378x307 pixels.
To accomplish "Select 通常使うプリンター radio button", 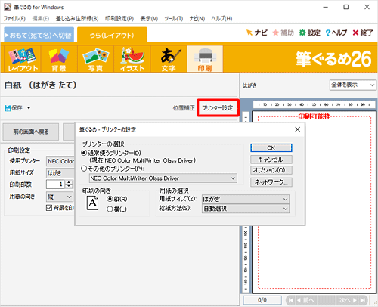I will coord(84,153).
